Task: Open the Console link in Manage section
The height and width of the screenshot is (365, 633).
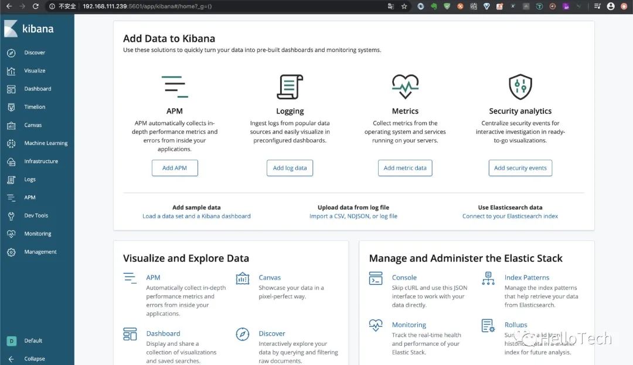Action: click(404, 278)
